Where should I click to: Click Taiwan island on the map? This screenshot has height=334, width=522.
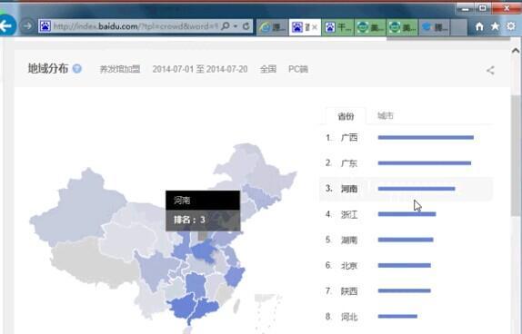point(237,306)
